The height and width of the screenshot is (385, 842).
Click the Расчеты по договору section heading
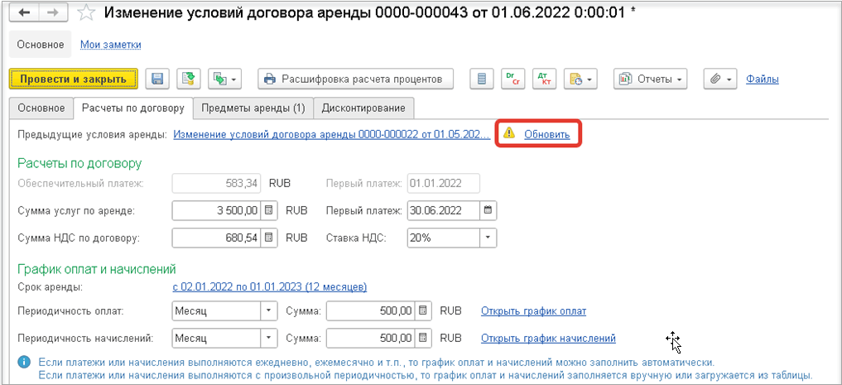[79, 163]
